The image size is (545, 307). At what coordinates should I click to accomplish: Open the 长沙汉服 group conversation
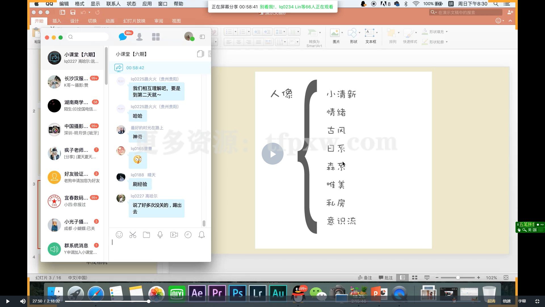(x=73, y=82)
